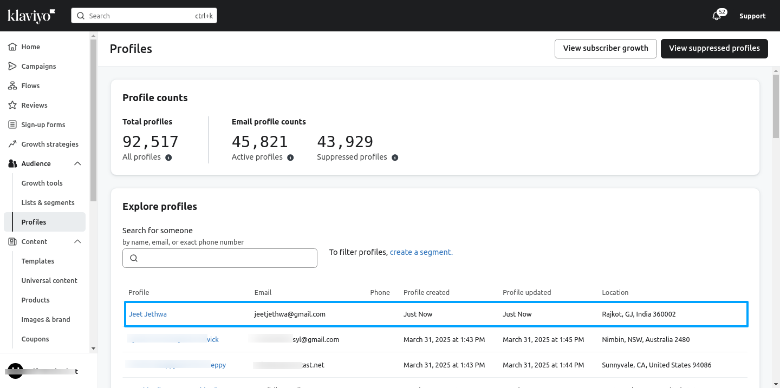Click the Home house icon in sidebar
Viewport: 780px width, 388px height.
pyautogui.click(x=12, y=47)
